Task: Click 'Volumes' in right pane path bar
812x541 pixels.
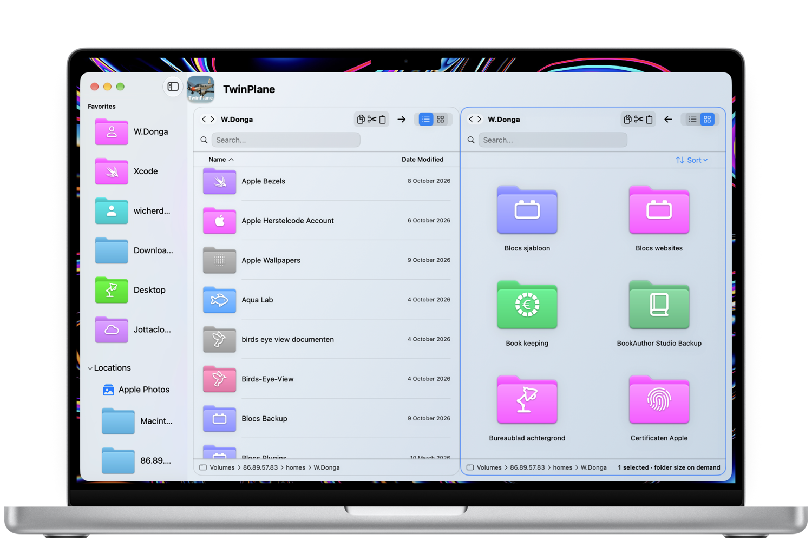Action: [489, 467]
